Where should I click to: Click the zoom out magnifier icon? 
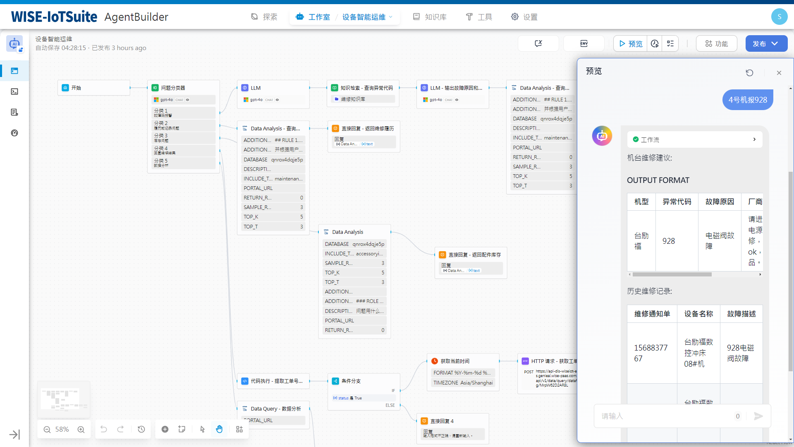click(x=47, y=430)
